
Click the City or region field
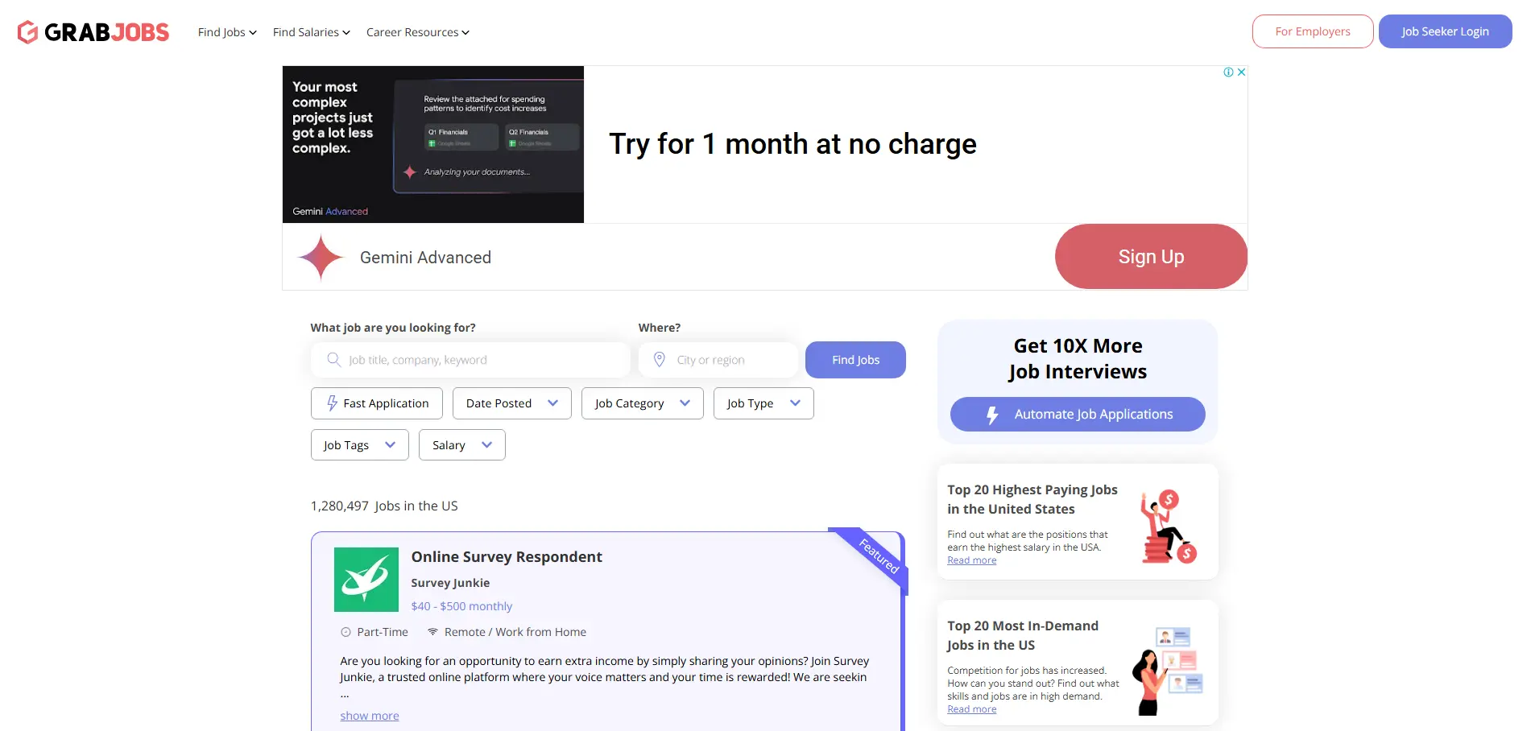(718, 360)
